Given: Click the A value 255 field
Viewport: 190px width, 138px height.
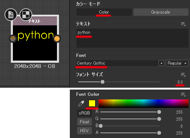Looking at the screenshot, I should tap(179, 133).
